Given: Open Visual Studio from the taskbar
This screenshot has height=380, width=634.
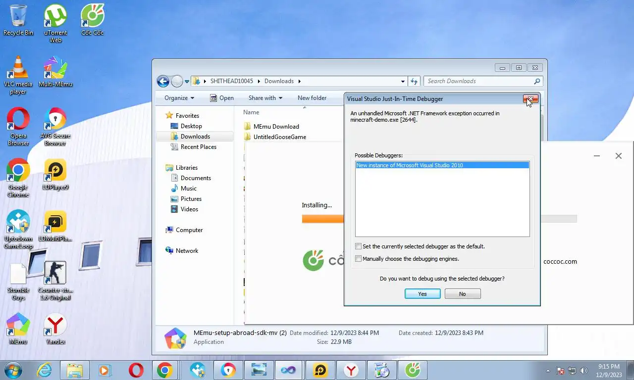Looking at the screenshot, I should point(288,370).
